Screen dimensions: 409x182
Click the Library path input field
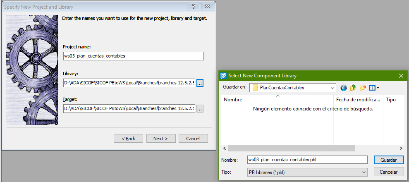tap(129, 83)
